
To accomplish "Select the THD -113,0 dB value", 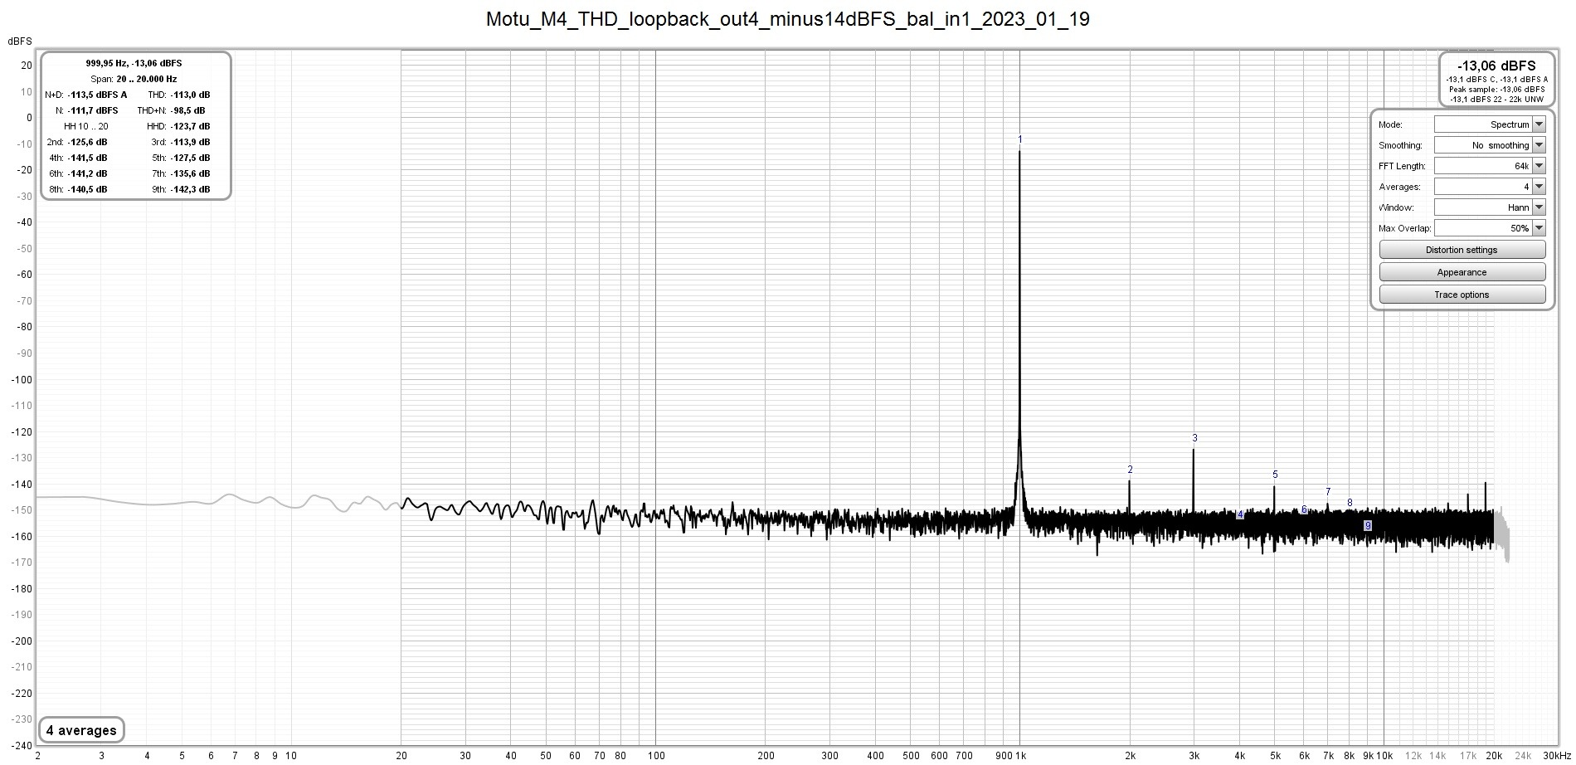I will 190,95.
